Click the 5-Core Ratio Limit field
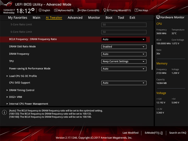 click(x=124, y=25)
